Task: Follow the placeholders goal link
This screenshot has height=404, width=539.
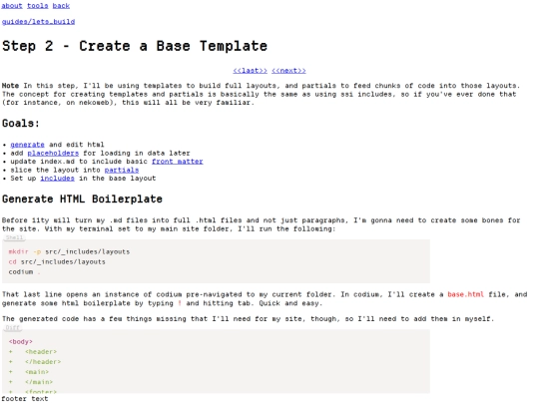Action: point(53,154)
